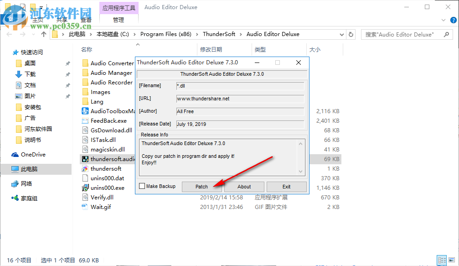The image size is (459, 266).
Task: Switch to the 查看 ribbon tab
Action: (86, 20)
